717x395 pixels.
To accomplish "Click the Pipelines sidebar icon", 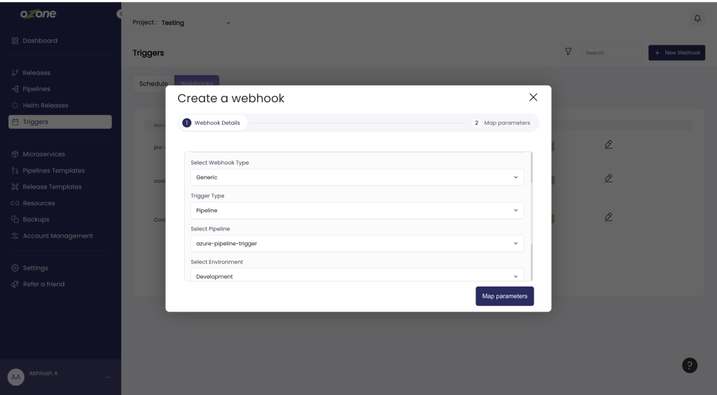I will click(15, 89).
